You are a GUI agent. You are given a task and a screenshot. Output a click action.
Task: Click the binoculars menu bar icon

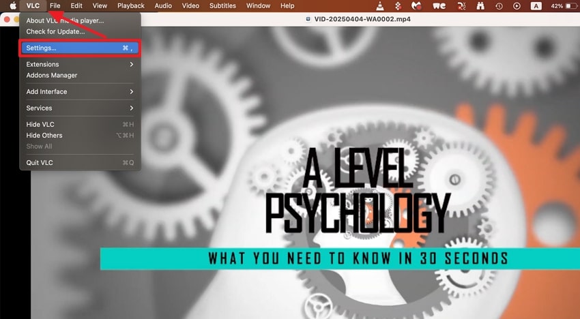point(480,5)
